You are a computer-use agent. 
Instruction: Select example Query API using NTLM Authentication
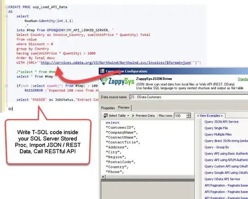pyautogui.click(x=226, y=160)
